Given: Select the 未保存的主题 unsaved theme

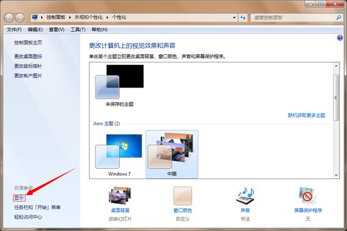Looking at the screenshot, I should pos(119,84).
